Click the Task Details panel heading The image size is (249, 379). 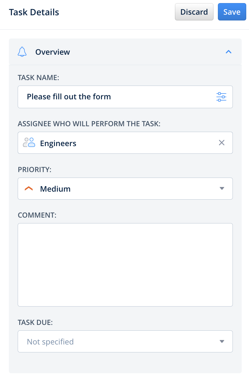(x=34, y=12)
